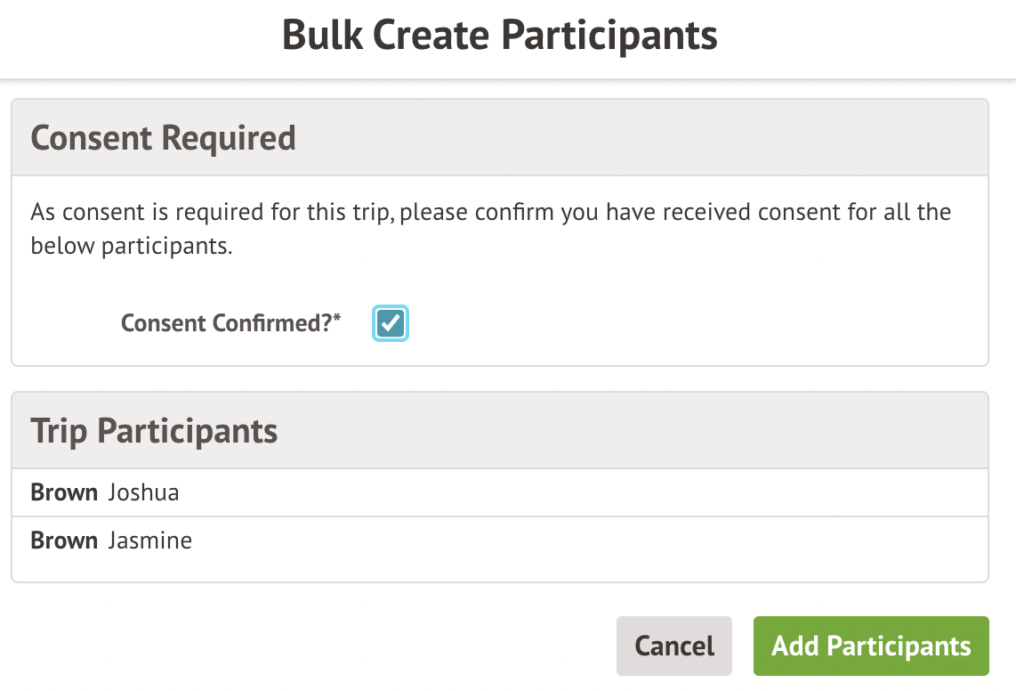The image size is (1016, 691).
Task: Select the Brown Jasmine participant row
Action: coord(499,541)
